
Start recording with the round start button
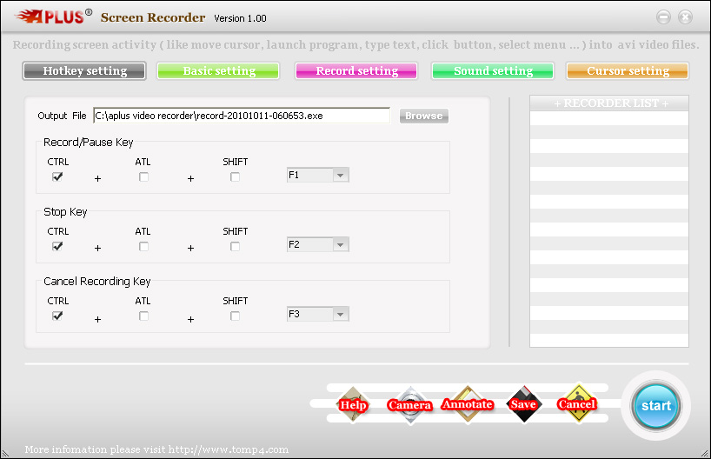point(655,405)
